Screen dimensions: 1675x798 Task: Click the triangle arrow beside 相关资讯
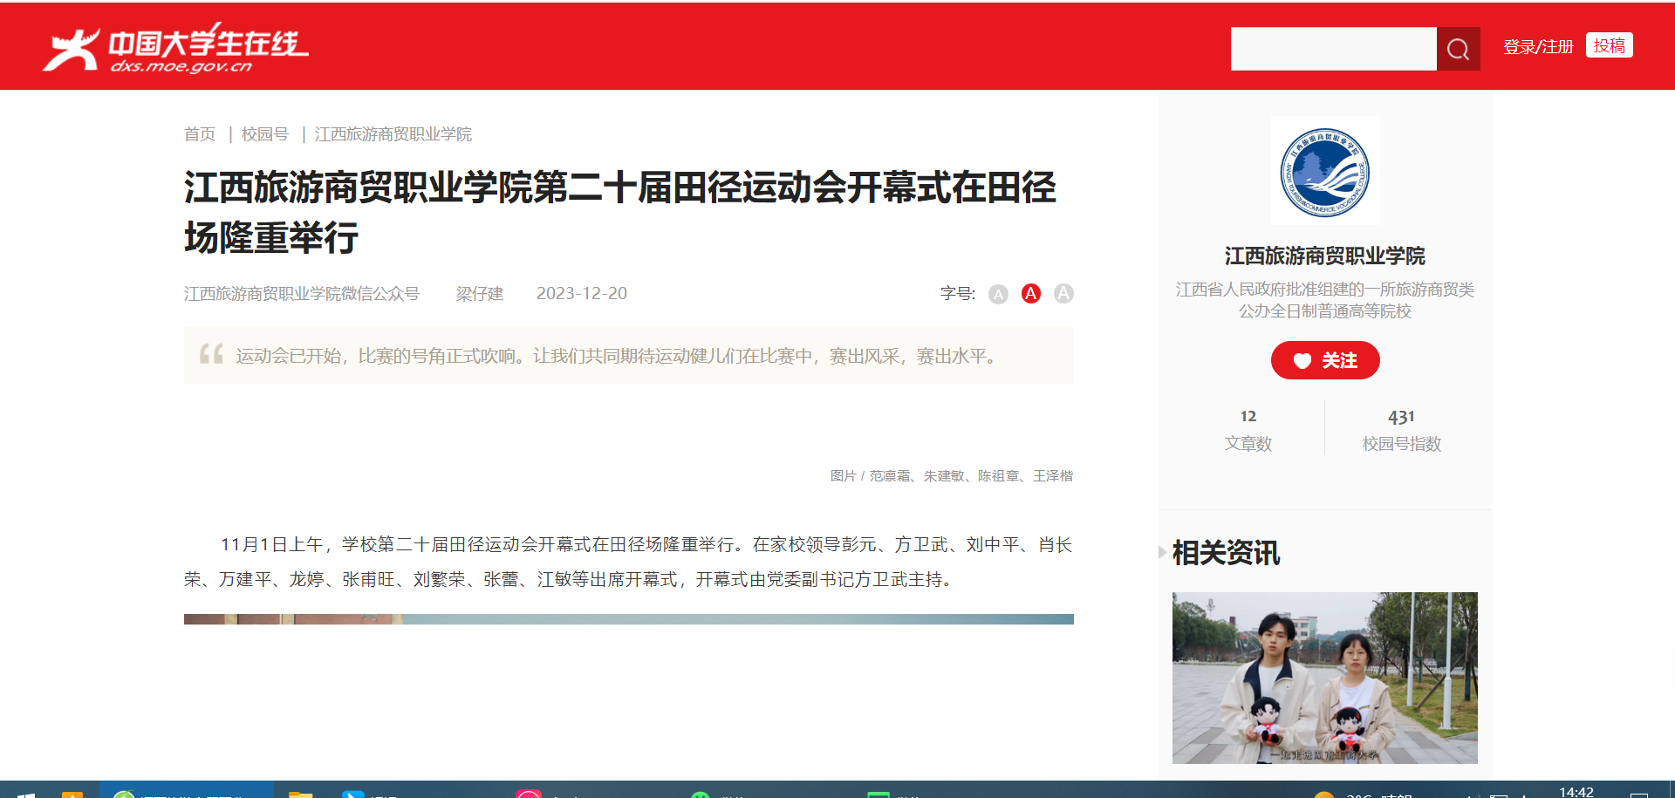1162,552
